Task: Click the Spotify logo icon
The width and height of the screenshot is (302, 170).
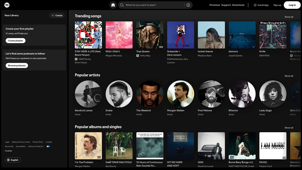Action: [x=7, y=5]
